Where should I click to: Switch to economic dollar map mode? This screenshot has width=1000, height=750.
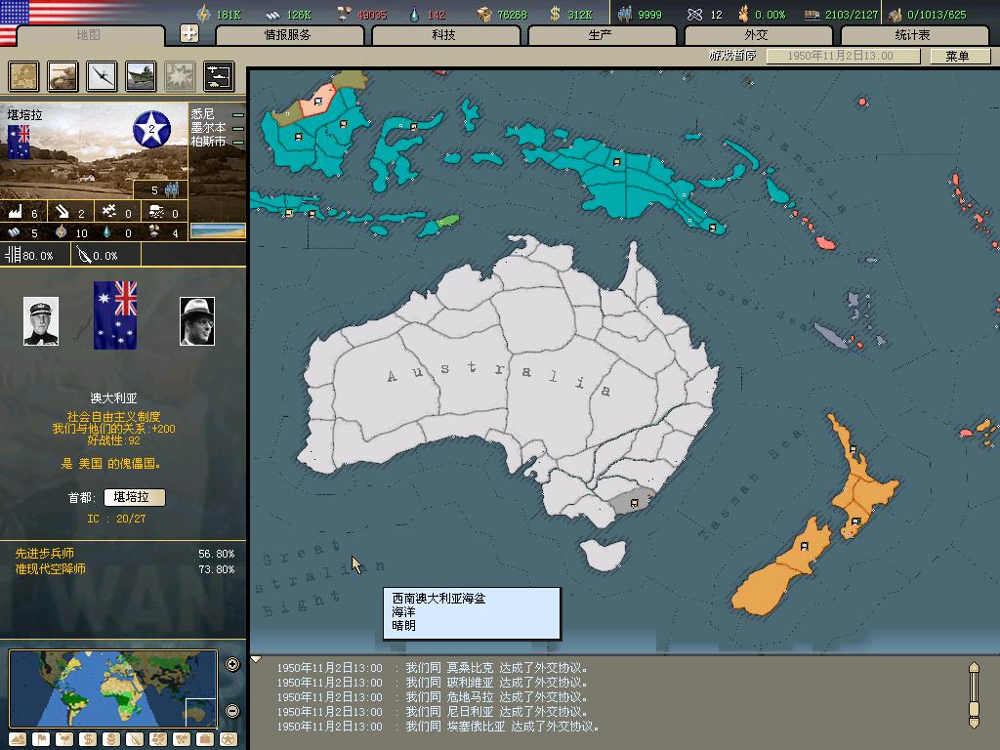88,739
